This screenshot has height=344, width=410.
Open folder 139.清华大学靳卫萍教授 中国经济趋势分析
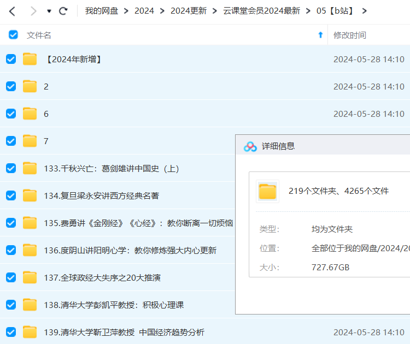pos(124,332)
